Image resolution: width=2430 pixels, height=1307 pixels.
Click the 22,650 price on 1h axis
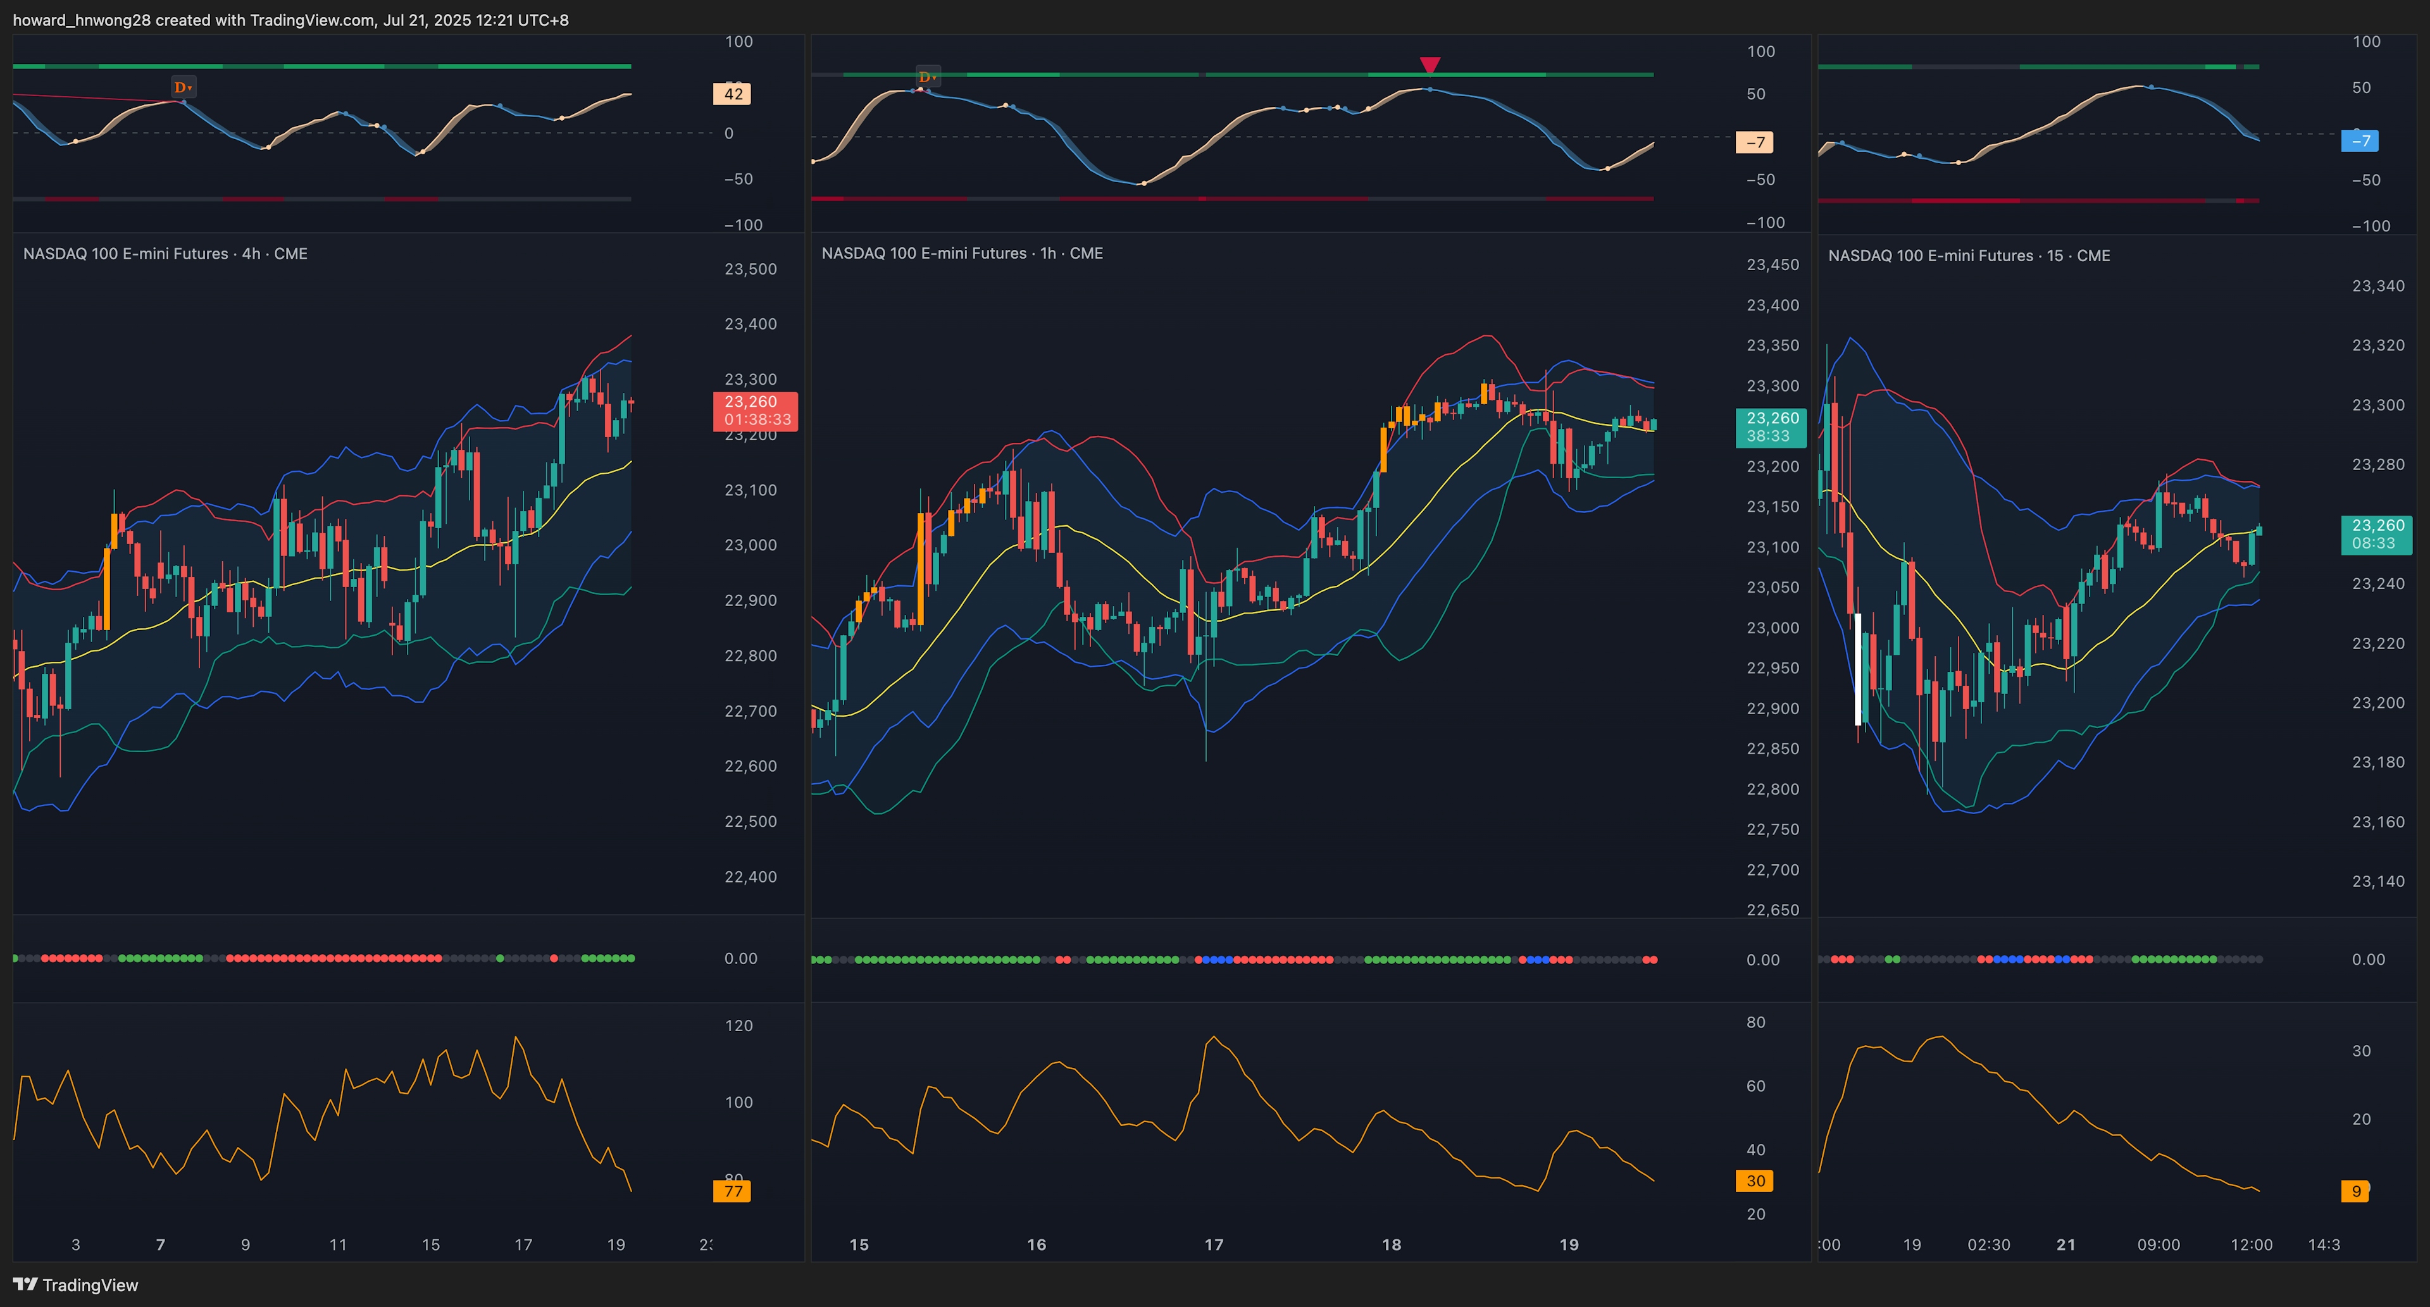tap(1773, 910)
